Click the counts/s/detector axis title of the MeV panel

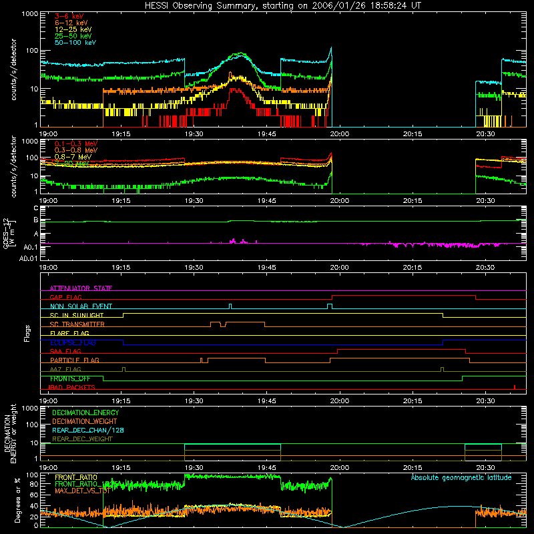(13, 166)
